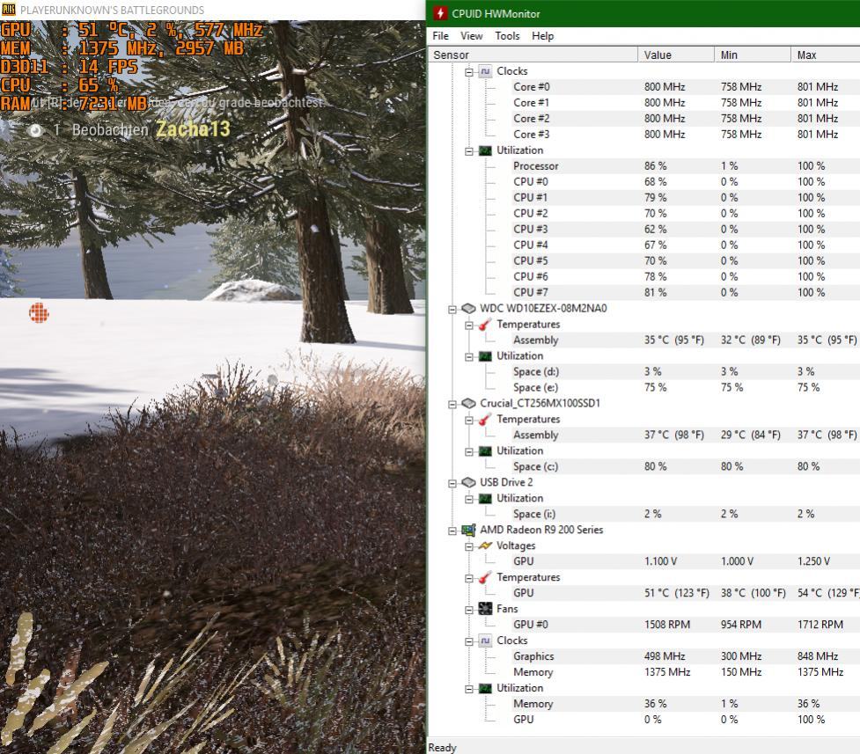This screenshot has width=860, height=754.
Task: Collapse the WDC drive Temperatures group
Action: pyautogui.click(x=469, y=326)
